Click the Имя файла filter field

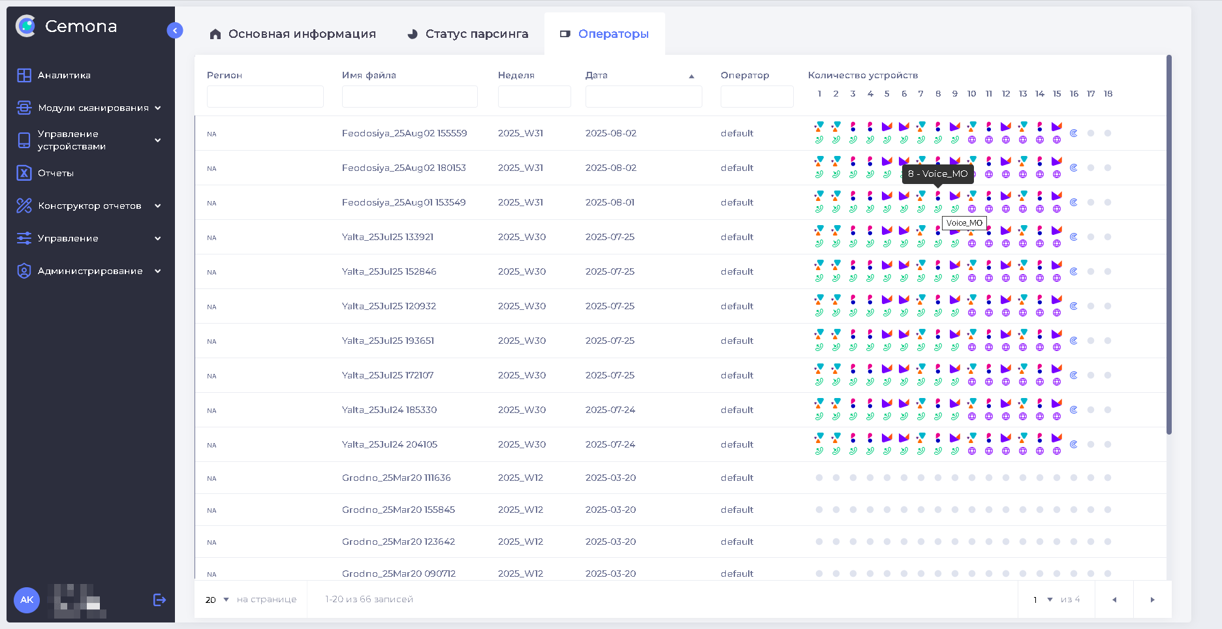click(x=409, y=97)
